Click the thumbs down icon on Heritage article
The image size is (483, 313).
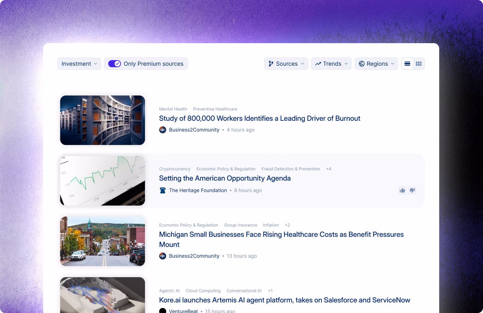tap(412, 191)
